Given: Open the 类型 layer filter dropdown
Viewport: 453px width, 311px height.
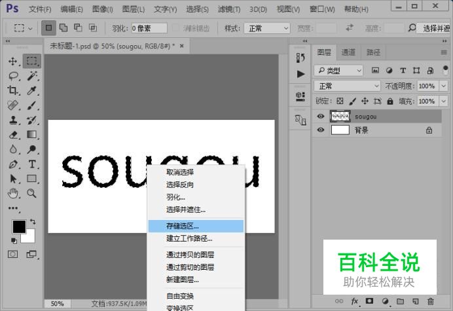Looking at the screenshot, I should [338, 71].
